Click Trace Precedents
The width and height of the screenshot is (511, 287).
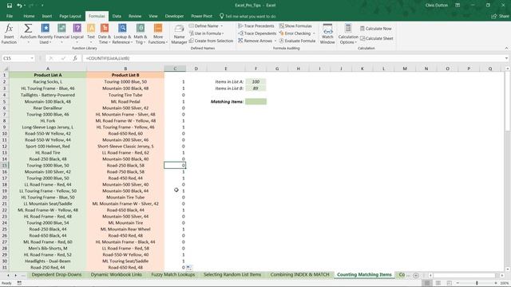[256, 26]
